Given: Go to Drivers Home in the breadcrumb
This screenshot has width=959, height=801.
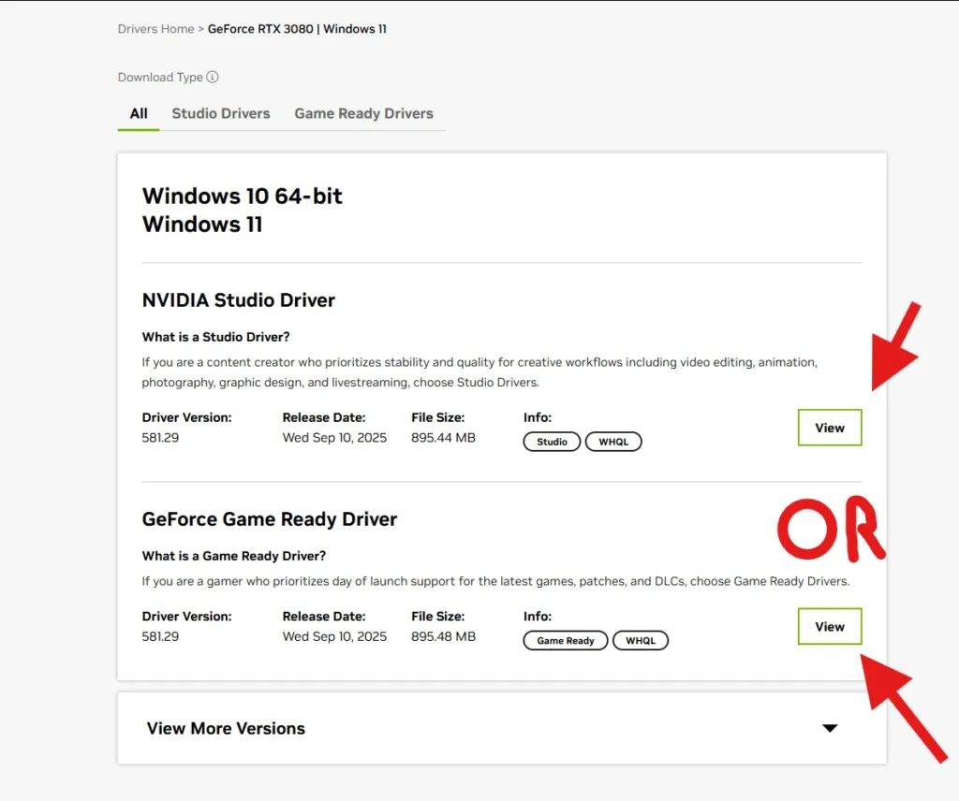Looking at the screenshot, I should pyautogui.click(x=155, y=29).
